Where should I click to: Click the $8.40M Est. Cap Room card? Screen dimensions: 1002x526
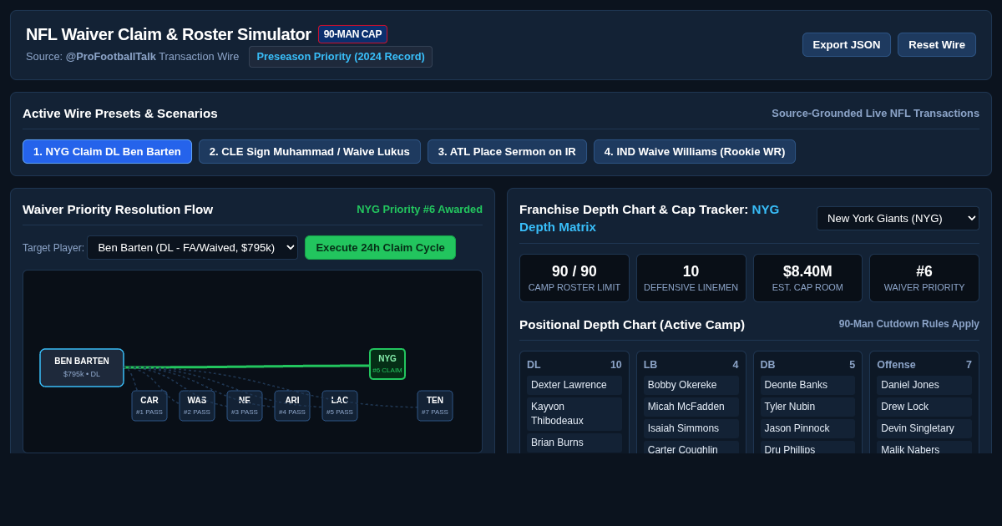pos(807,278)
